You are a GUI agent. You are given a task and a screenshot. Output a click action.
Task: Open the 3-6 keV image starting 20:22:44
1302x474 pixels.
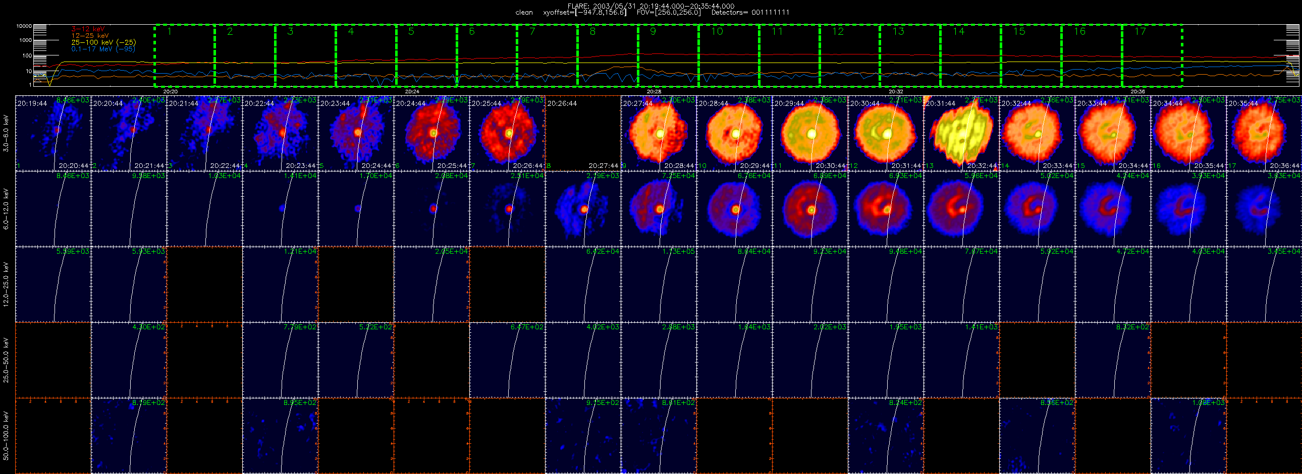click(x=280, y=133)
